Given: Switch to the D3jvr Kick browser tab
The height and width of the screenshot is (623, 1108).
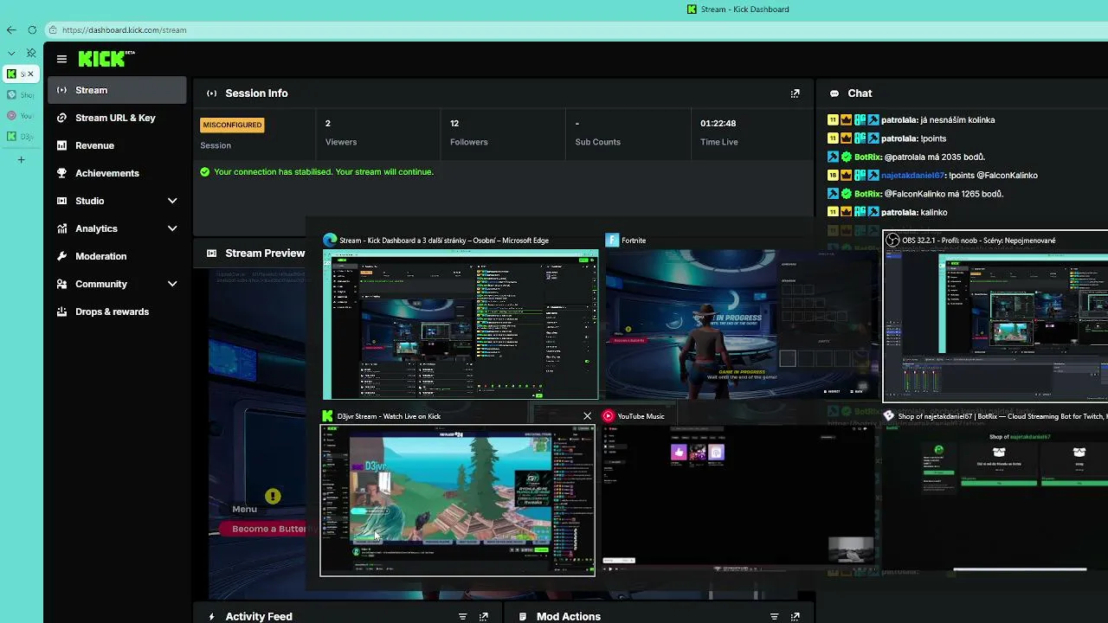Looking at the screenshot, I should (x=21, y=137).
